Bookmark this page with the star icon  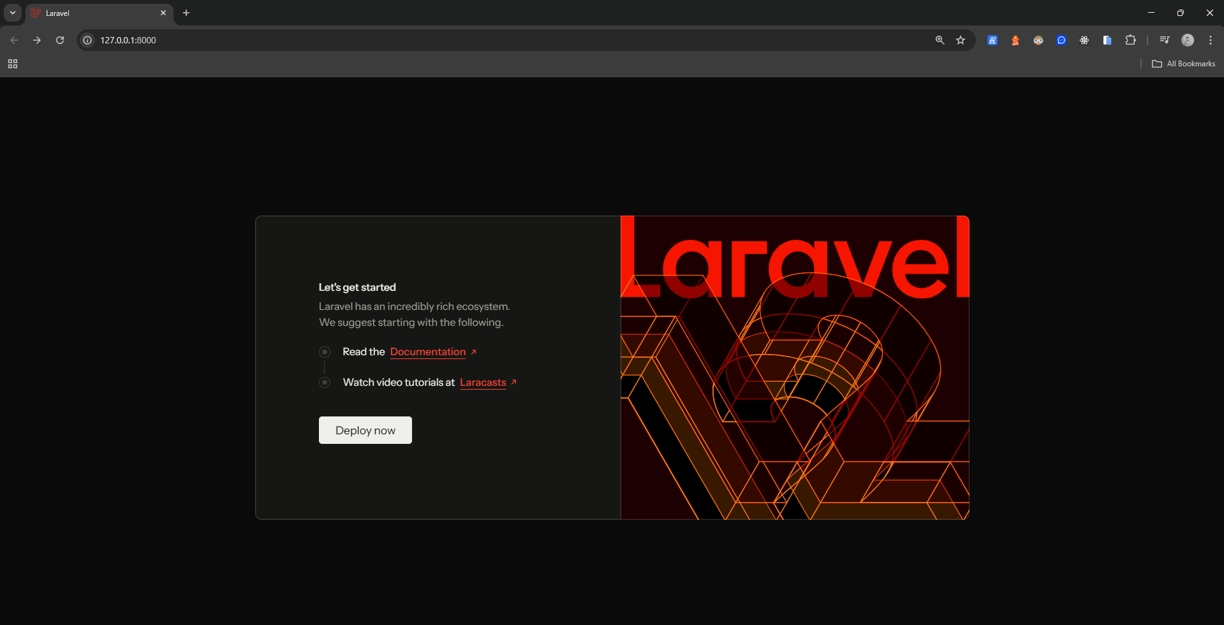point(960,40)
